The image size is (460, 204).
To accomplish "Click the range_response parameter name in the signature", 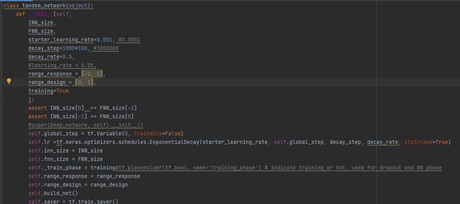I will click(x=50, y=74).
